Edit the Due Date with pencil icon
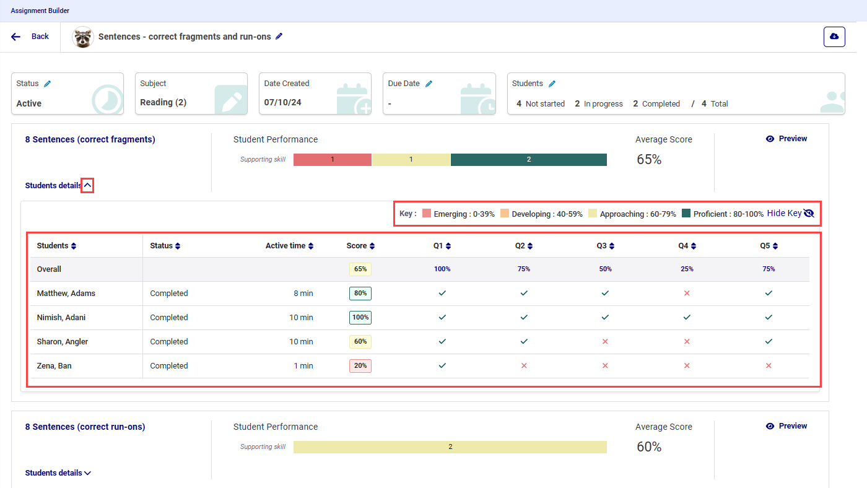The width and height of the screenshot is (867, 488). coord(429,84)
